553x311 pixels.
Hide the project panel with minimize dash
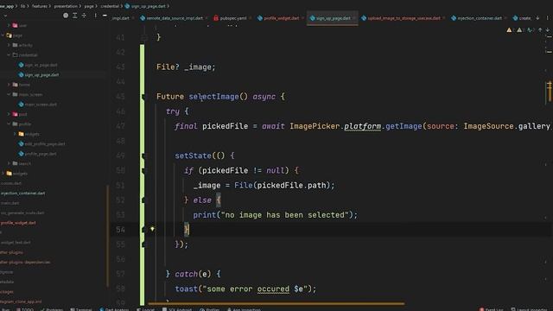coord(105,16)
